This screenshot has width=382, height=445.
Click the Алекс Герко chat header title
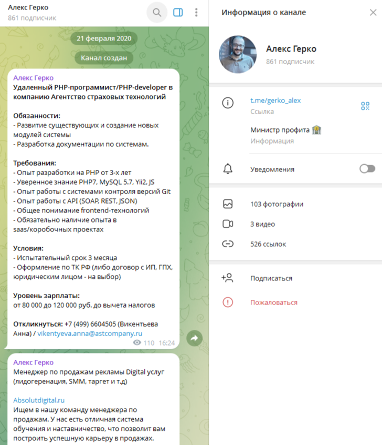click(28, 7)
